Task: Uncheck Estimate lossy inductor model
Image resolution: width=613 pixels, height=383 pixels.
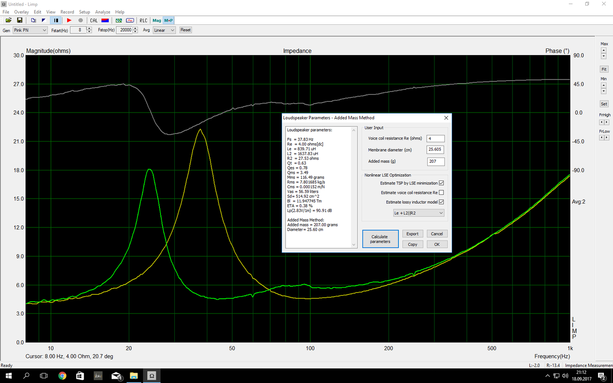Action: 442,202
